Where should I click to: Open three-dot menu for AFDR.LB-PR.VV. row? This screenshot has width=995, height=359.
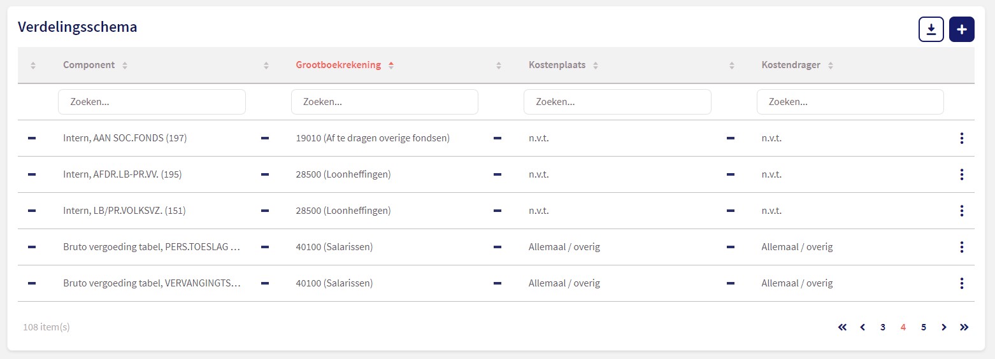pyautogui.click(x=962, y=174)
